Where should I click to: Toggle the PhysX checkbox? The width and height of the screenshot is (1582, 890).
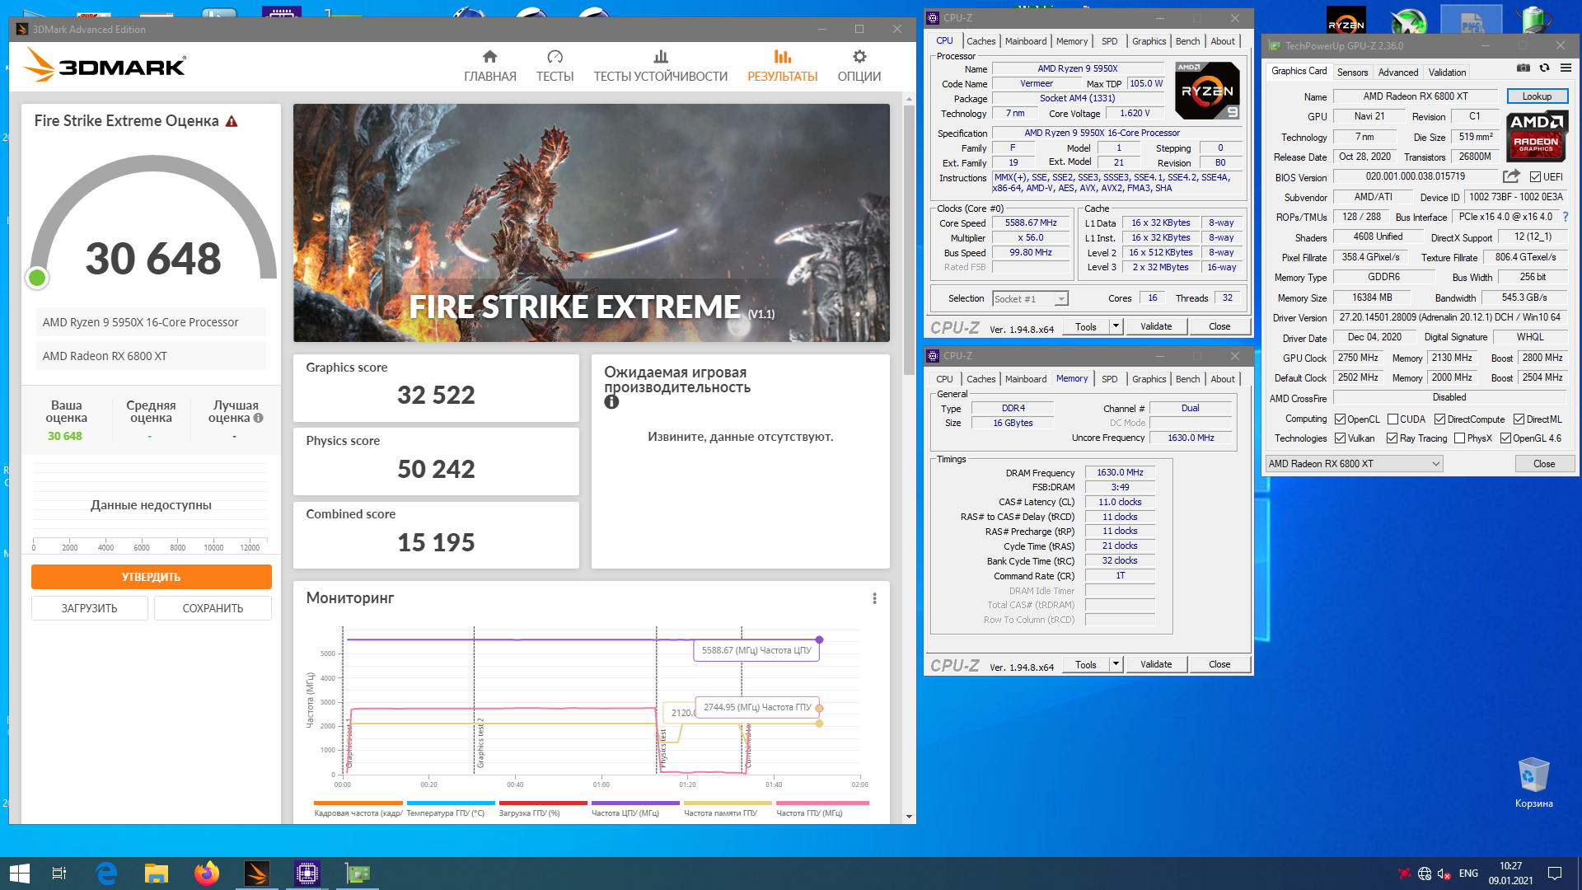pos(1459,438)
